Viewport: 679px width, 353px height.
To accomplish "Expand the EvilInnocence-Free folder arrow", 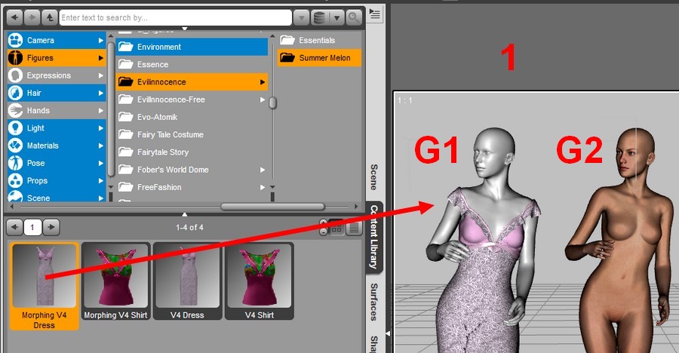I will 263,100.
